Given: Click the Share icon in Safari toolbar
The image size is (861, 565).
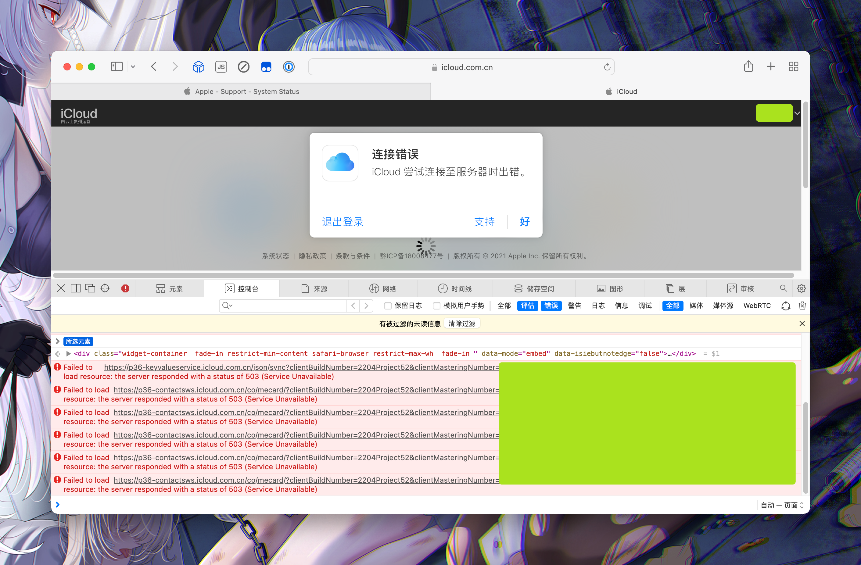Looking at the screenshot, I should [748, 66].
